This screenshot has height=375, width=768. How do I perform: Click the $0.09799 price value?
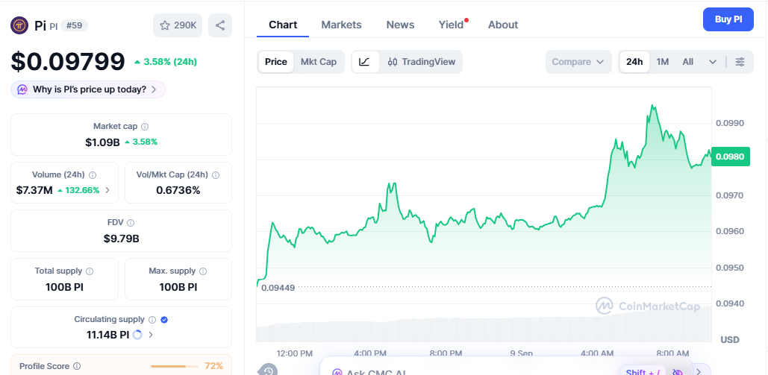68,62
